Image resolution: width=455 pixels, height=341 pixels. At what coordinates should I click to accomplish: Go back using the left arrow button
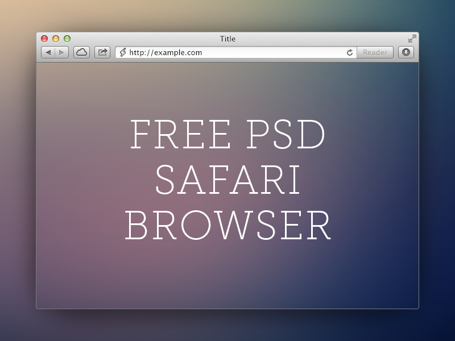(48, 52)
